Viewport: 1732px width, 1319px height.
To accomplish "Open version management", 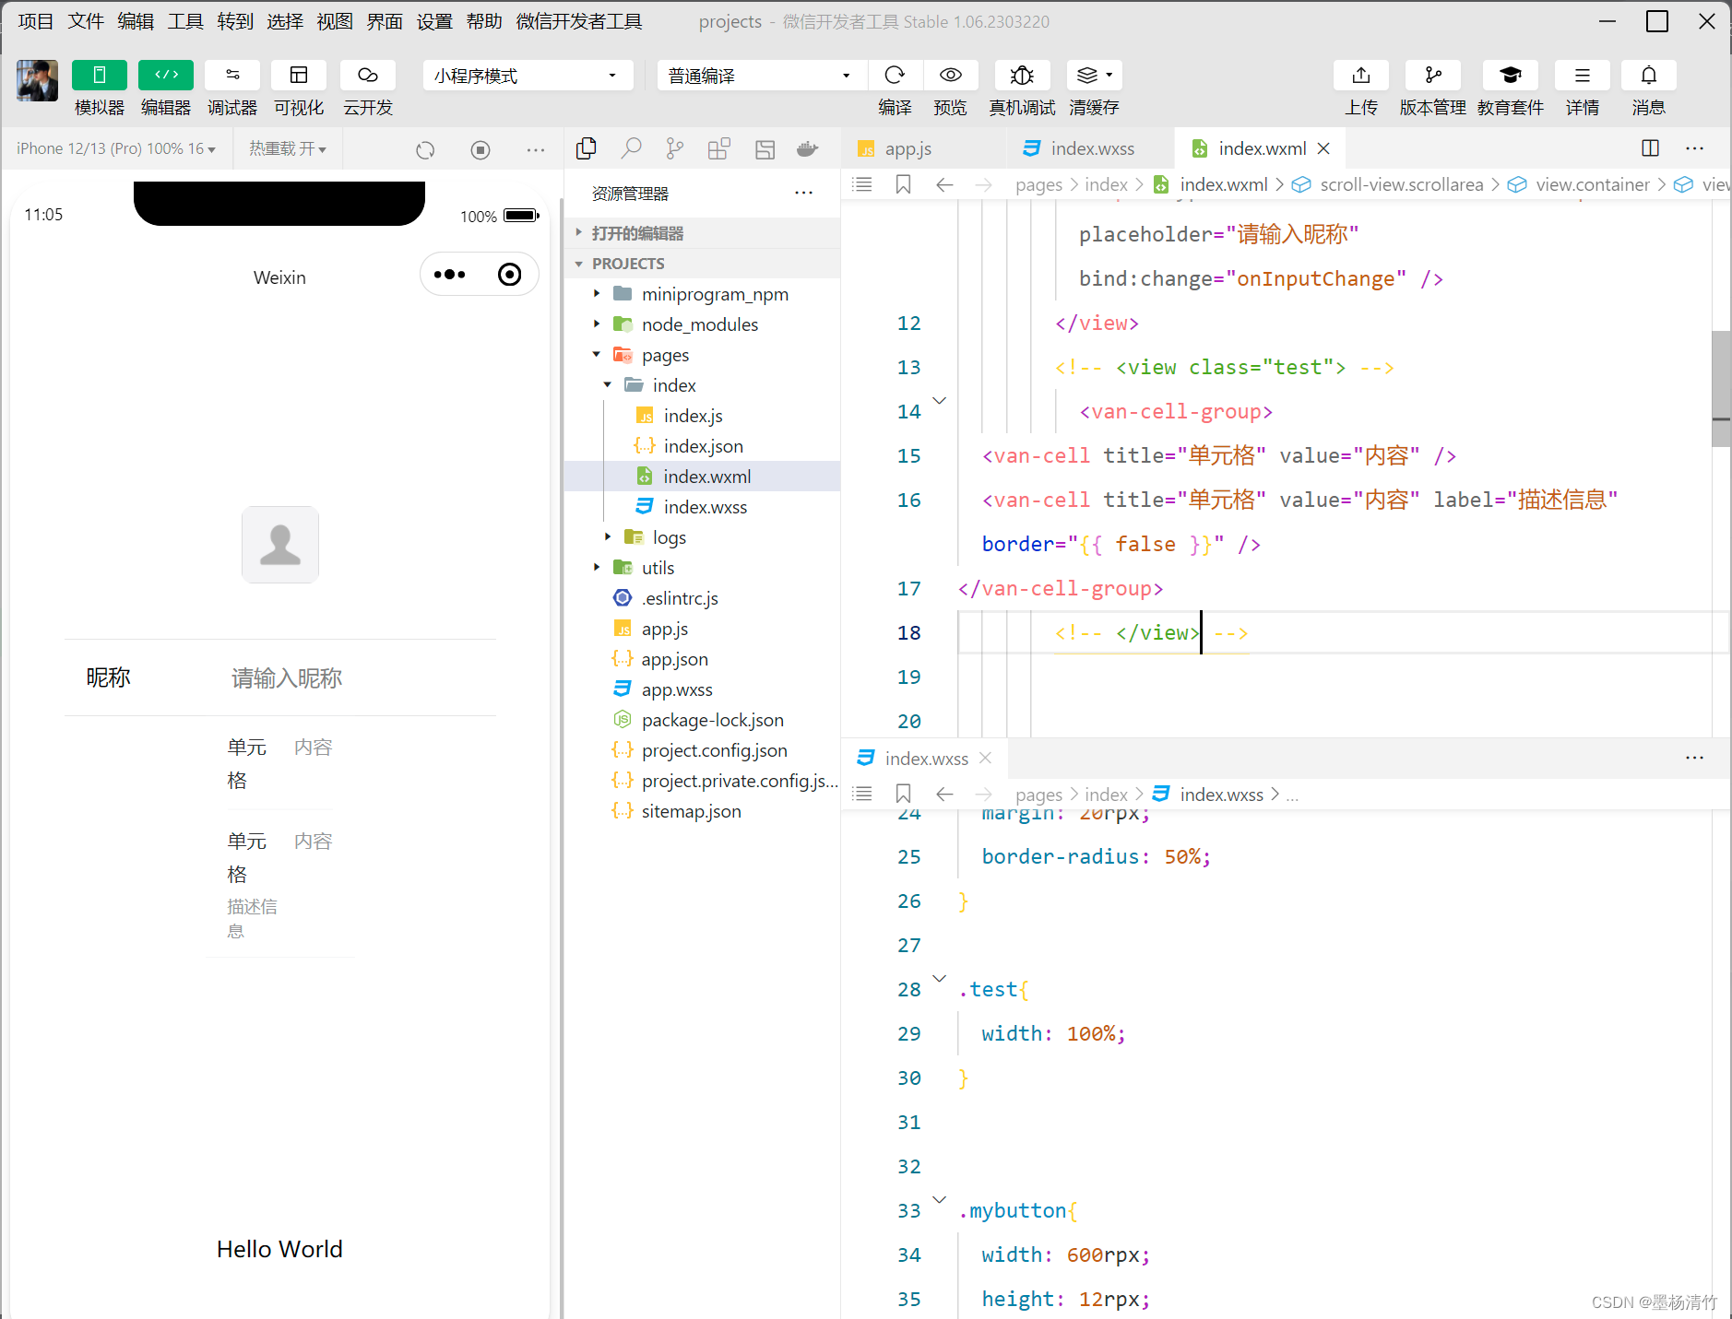I will coord(1433,75).
